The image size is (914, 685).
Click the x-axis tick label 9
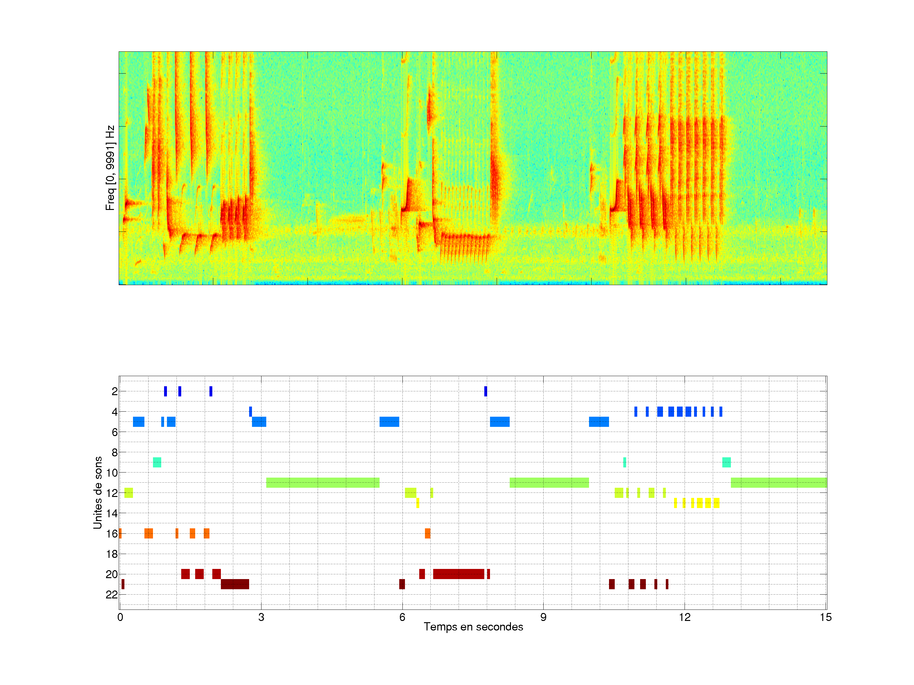tap(543, 617)
